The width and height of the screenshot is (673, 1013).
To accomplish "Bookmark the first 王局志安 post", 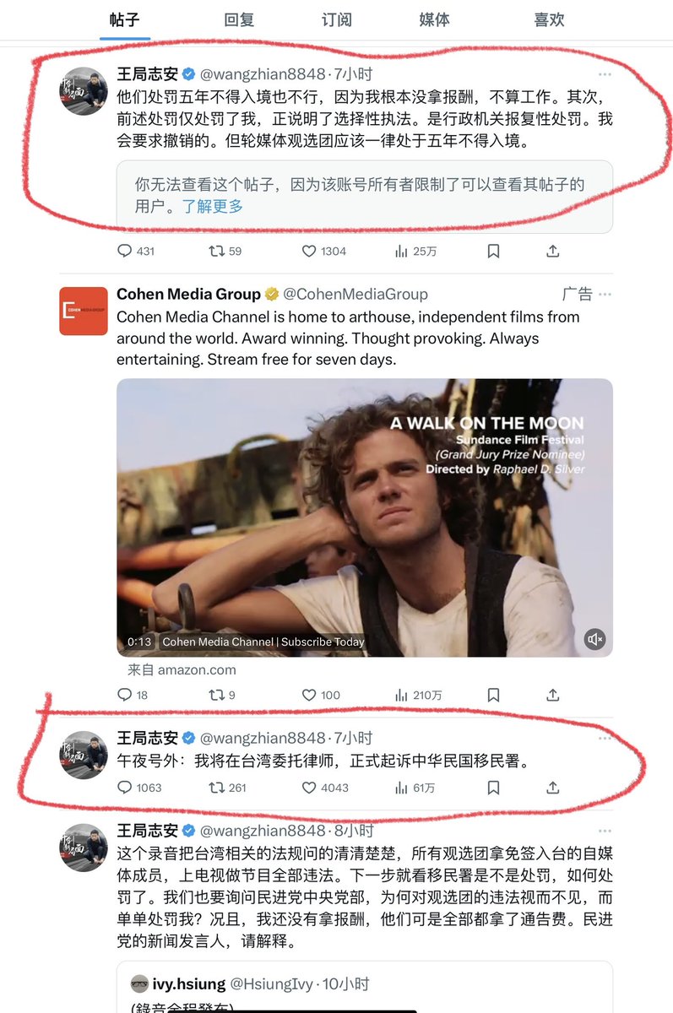I will [493, 251].
